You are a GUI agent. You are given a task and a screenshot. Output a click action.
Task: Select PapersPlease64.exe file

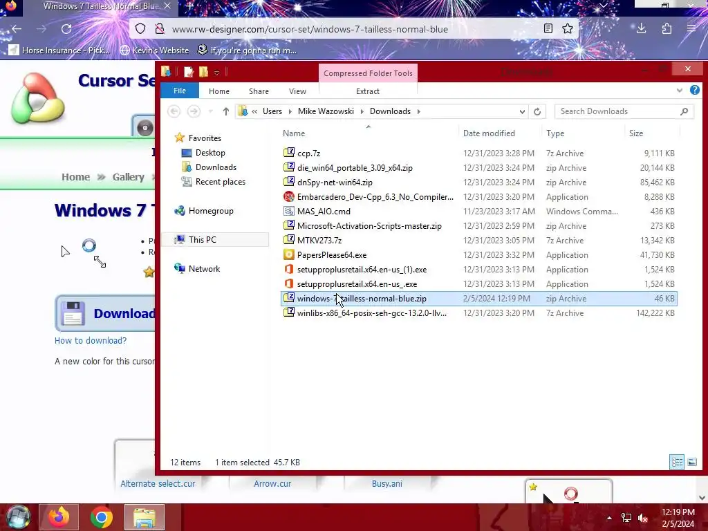pyautogui.click(x=332, y=255)
